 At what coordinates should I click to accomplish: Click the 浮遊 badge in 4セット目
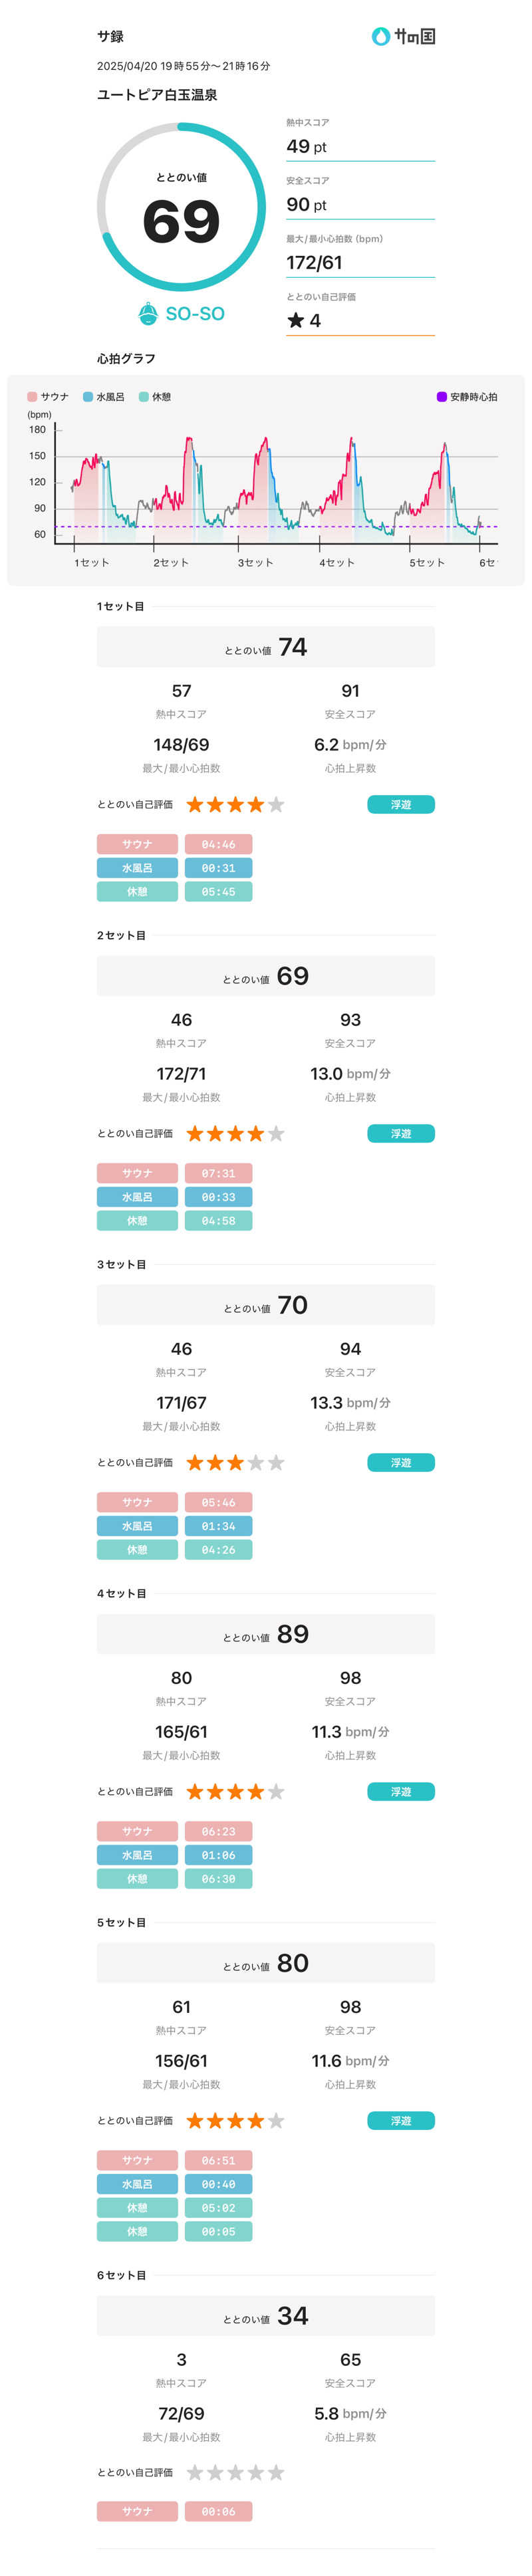(x=400, y=1792)
